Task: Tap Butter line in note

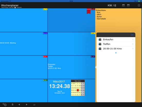Action: (x=99, y=17)
